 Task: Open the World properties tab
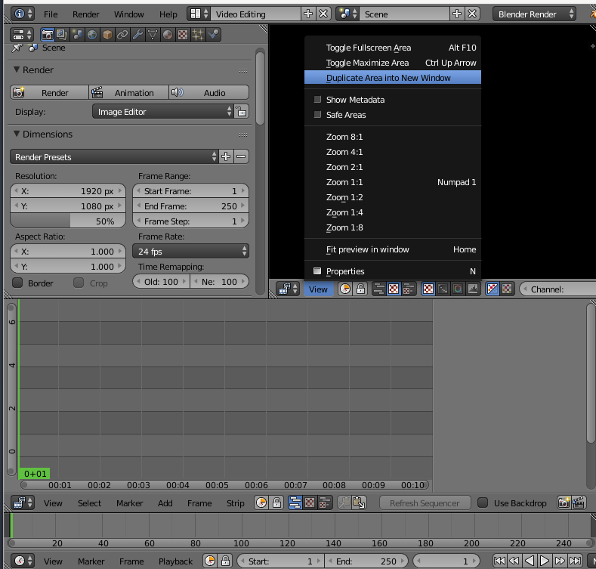92,35
